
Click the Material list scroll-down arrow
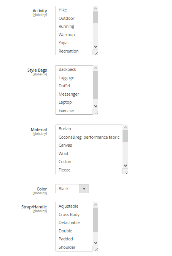click(125, 166)
